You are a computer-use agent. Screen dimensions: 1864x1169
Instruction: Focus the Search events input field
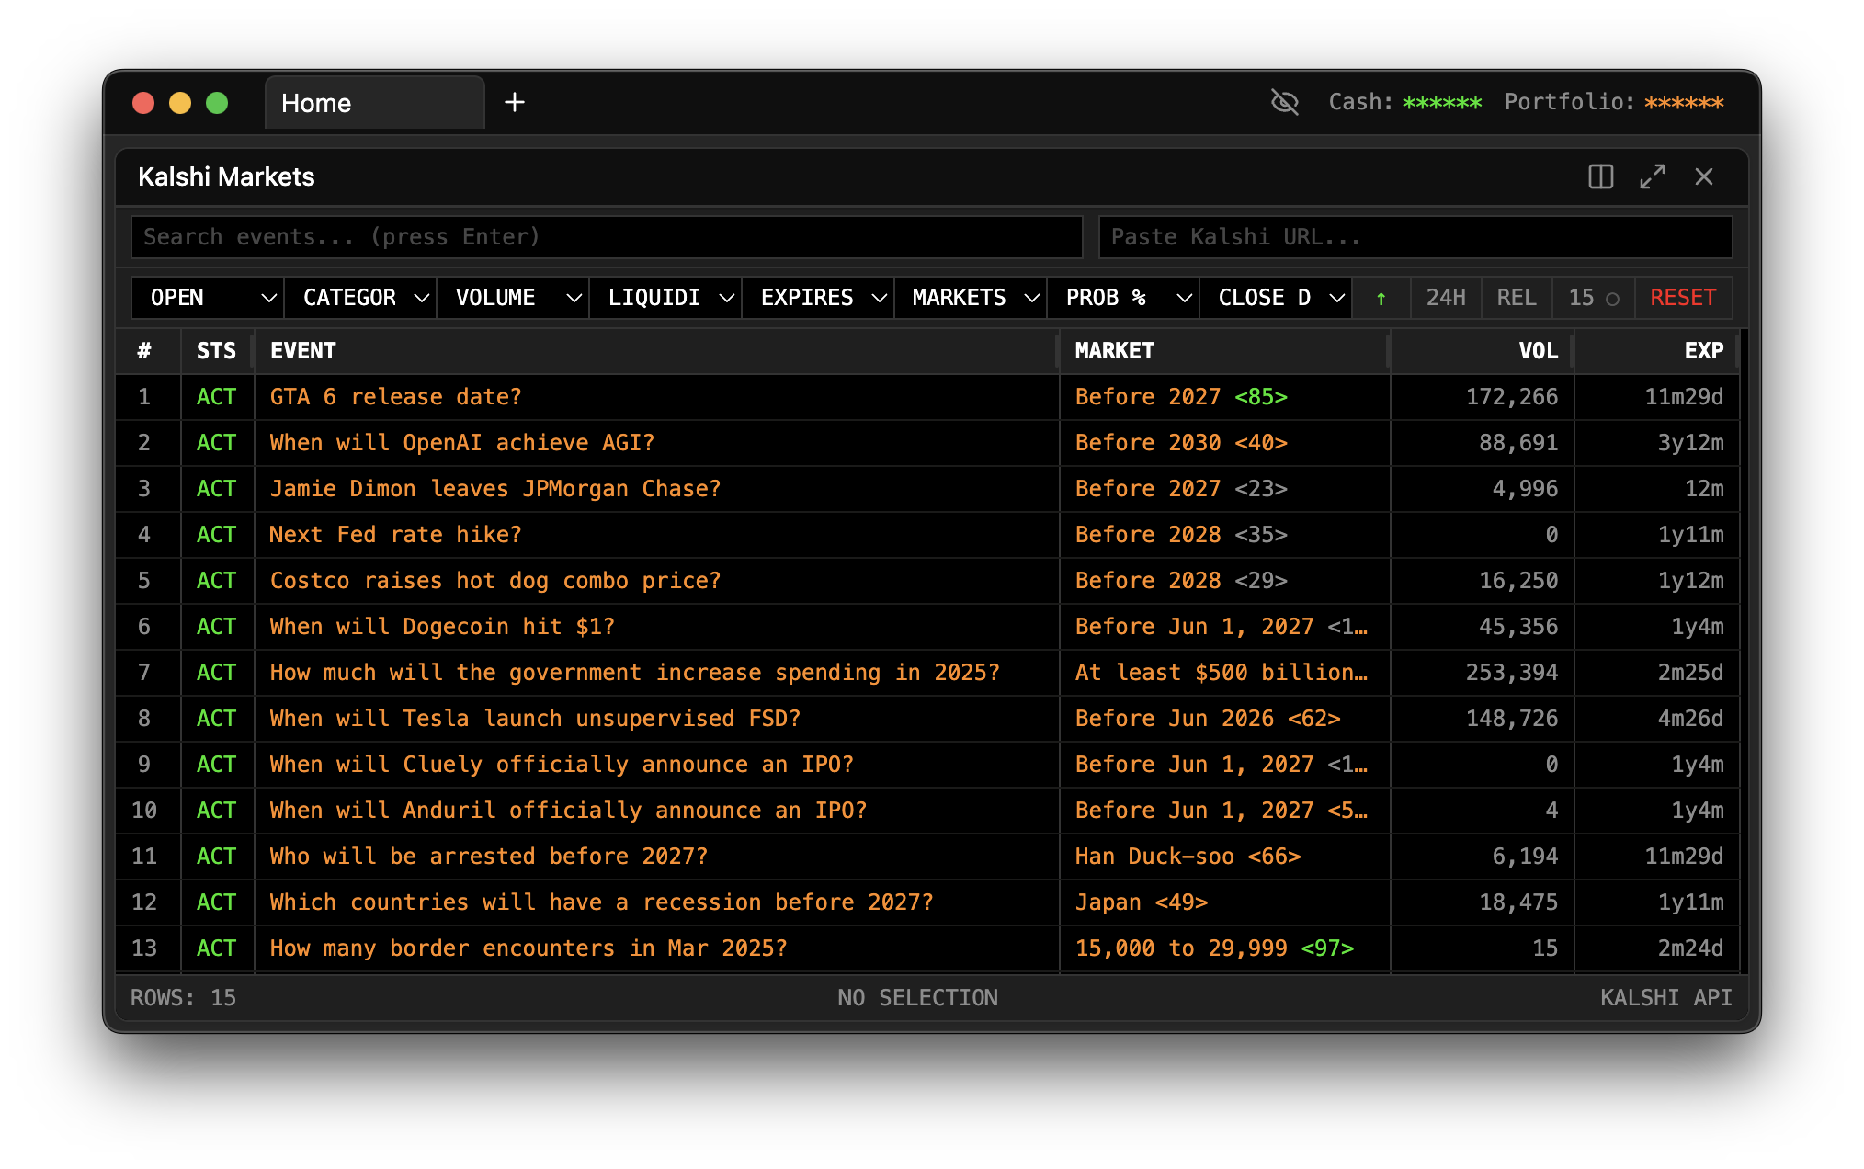607,237
